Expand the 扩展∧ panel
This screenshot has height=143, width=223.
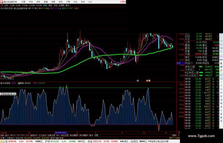3,138
